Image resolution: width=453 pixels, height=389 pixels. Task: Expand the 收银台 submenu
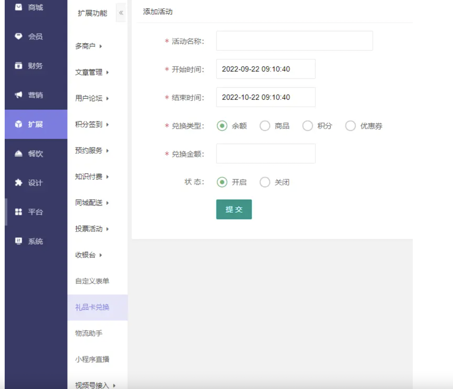pyautogui.click(x=89, y=255)
